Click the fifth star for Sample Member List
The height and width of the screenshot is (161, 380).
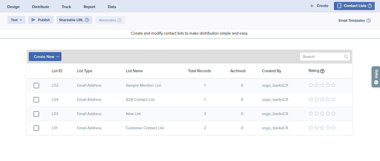click(x=333, y=85)
